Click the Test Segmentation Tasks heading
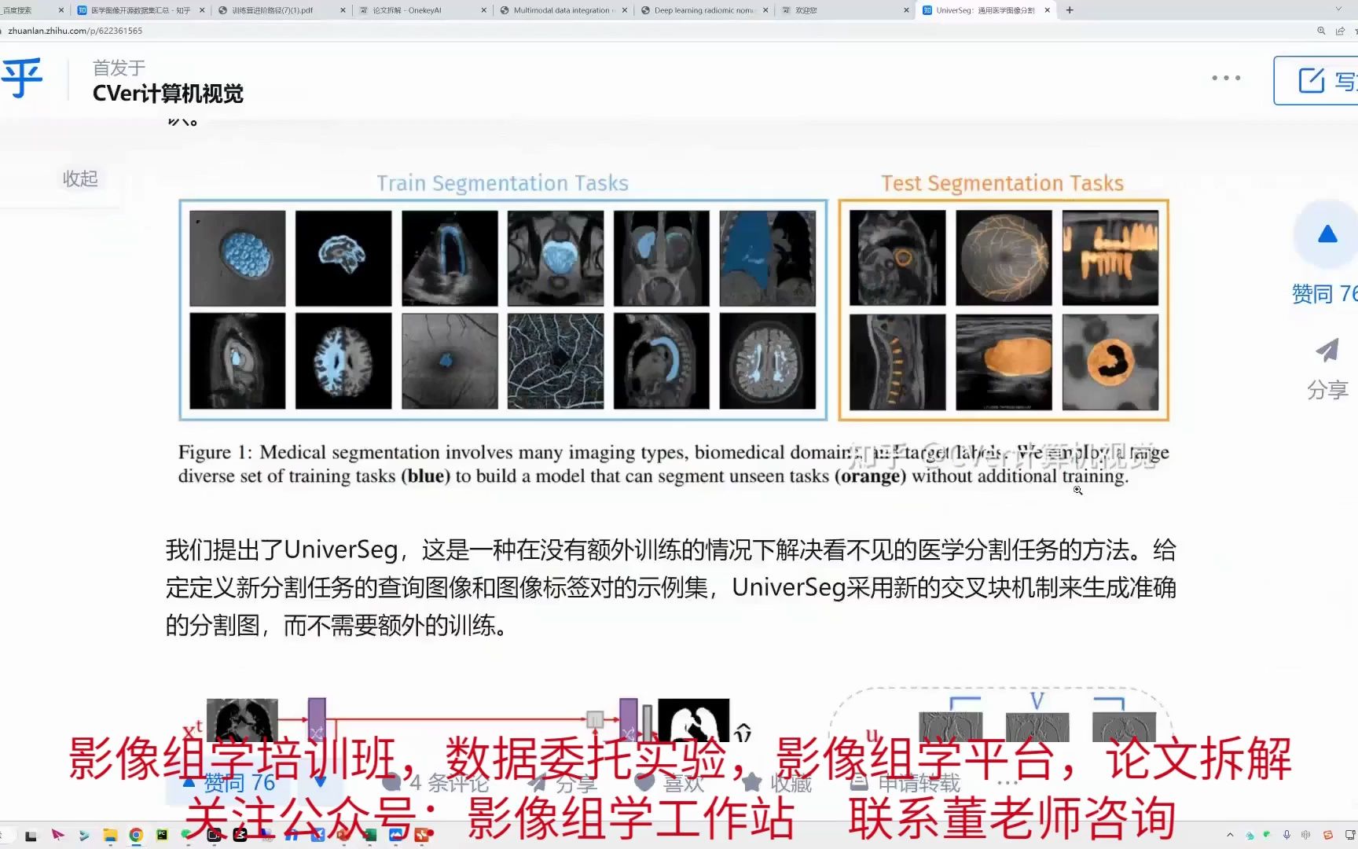1358x849 pixels. (x=1002, y=183)
